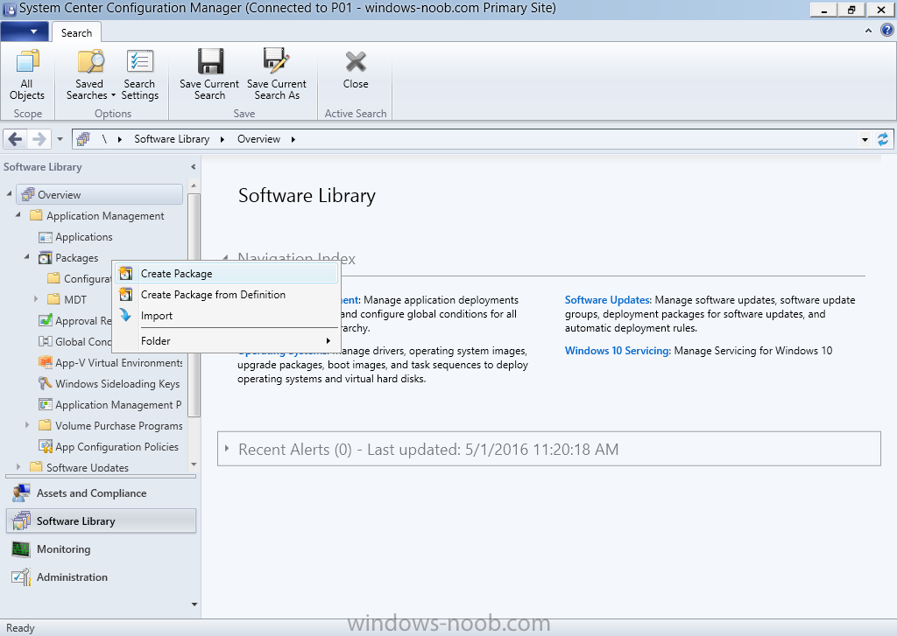This screenshot has width=897, height=636.
Task: Click the All Objects scope icon
Action: pyautogui.click(x=27, y=62)
